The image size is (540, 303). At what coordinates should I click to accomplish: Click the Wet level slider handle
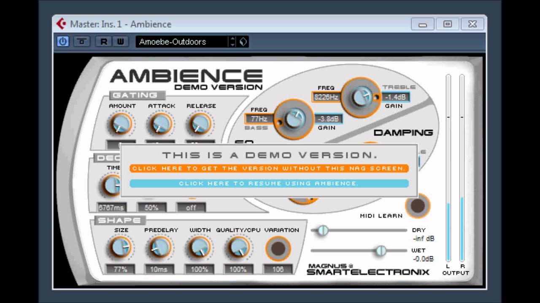point(381,251)
